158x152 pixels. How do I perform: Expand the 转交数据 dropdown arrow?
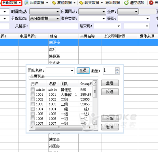102,3
